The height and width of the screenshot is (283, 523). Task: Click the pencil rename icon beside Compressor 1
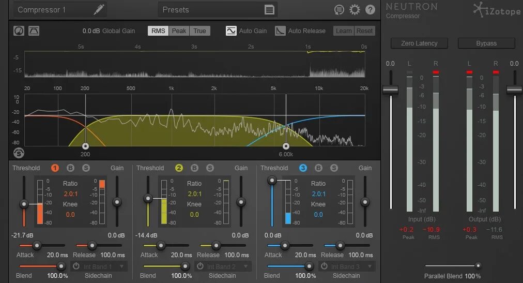pos(99,9)
